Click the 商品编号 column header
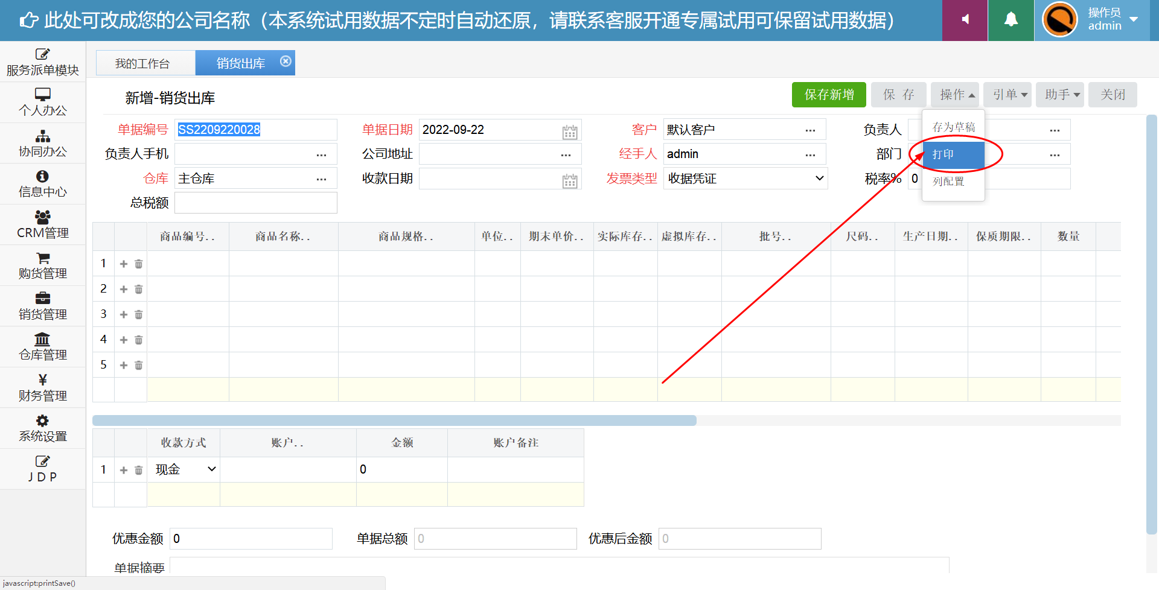The image size is (1159, 590). tap(188, 236)
